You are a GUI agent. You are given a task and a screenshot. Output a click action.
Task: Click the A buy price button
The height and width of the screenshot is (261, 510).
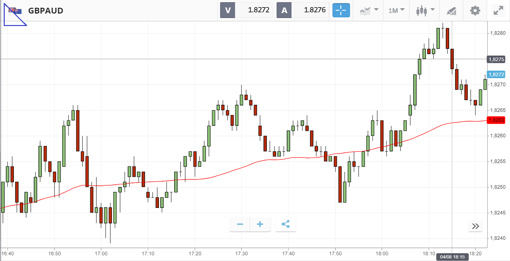point(302,10)
